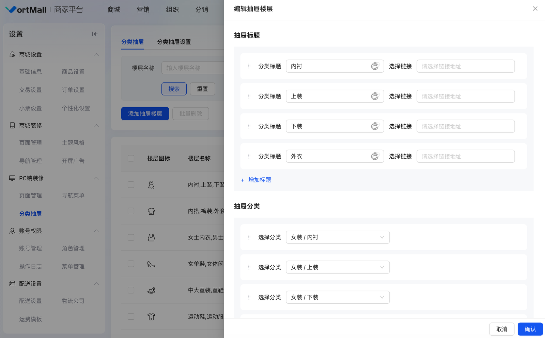This screenshot has width=545, height=338.
Task: Click the T-shirt icon in the second floor row
Action: [151, 211]
